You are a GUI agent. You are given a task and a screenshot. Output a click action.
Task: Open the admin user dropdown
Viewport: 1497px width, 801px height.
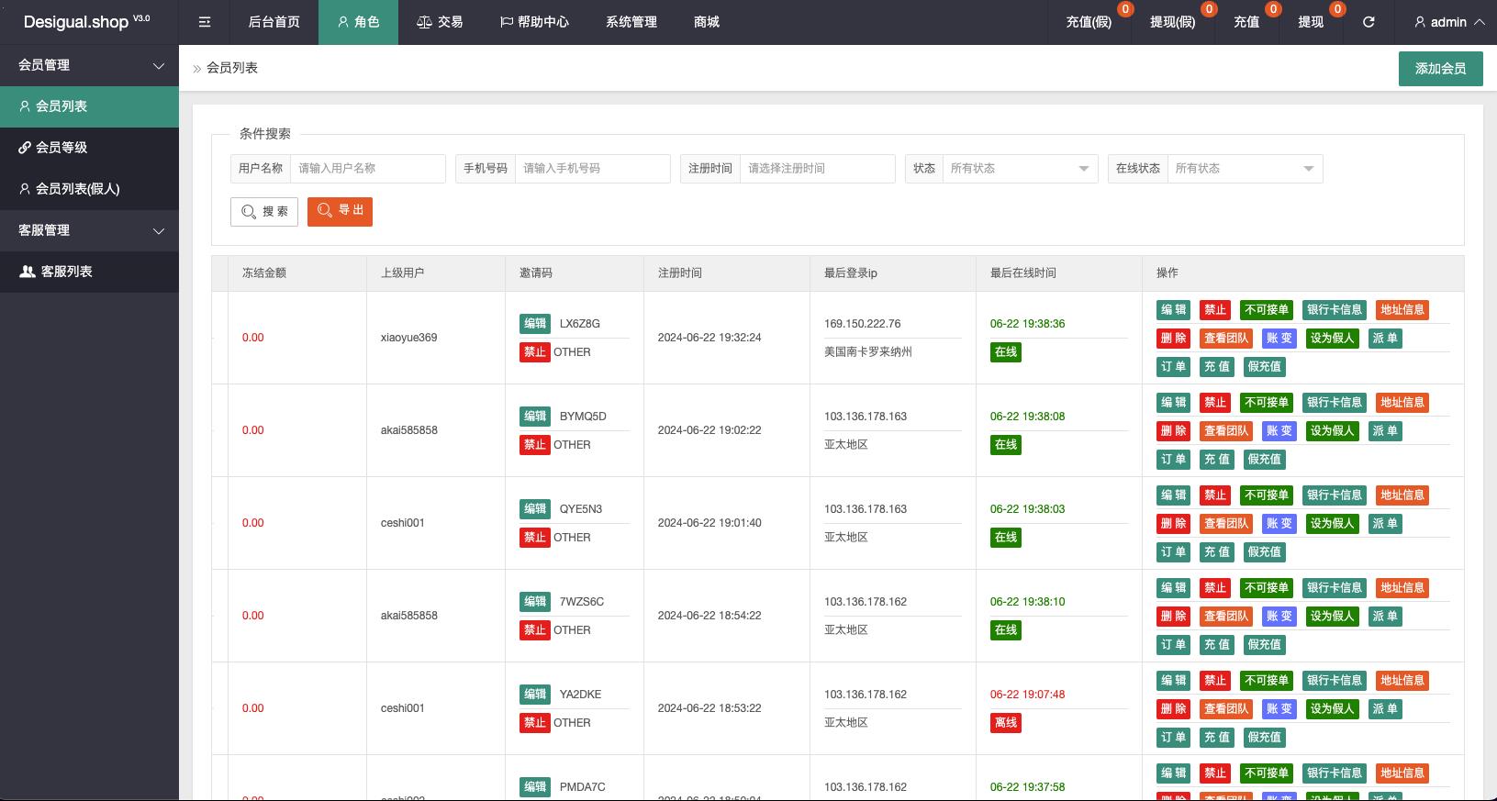point(1448,22)
